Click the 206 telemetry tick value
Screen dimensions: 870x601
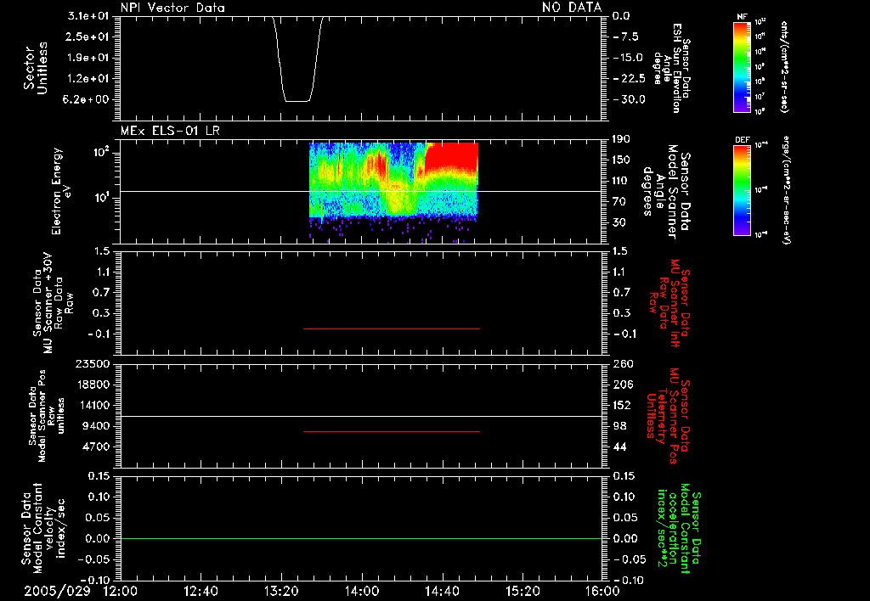coord(622,385)
